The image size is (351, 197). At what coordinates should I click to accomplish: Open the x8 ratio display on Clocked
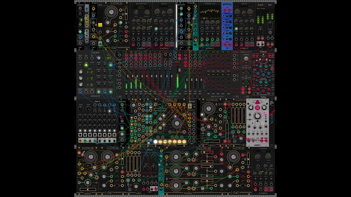click(x=90, y=85)
